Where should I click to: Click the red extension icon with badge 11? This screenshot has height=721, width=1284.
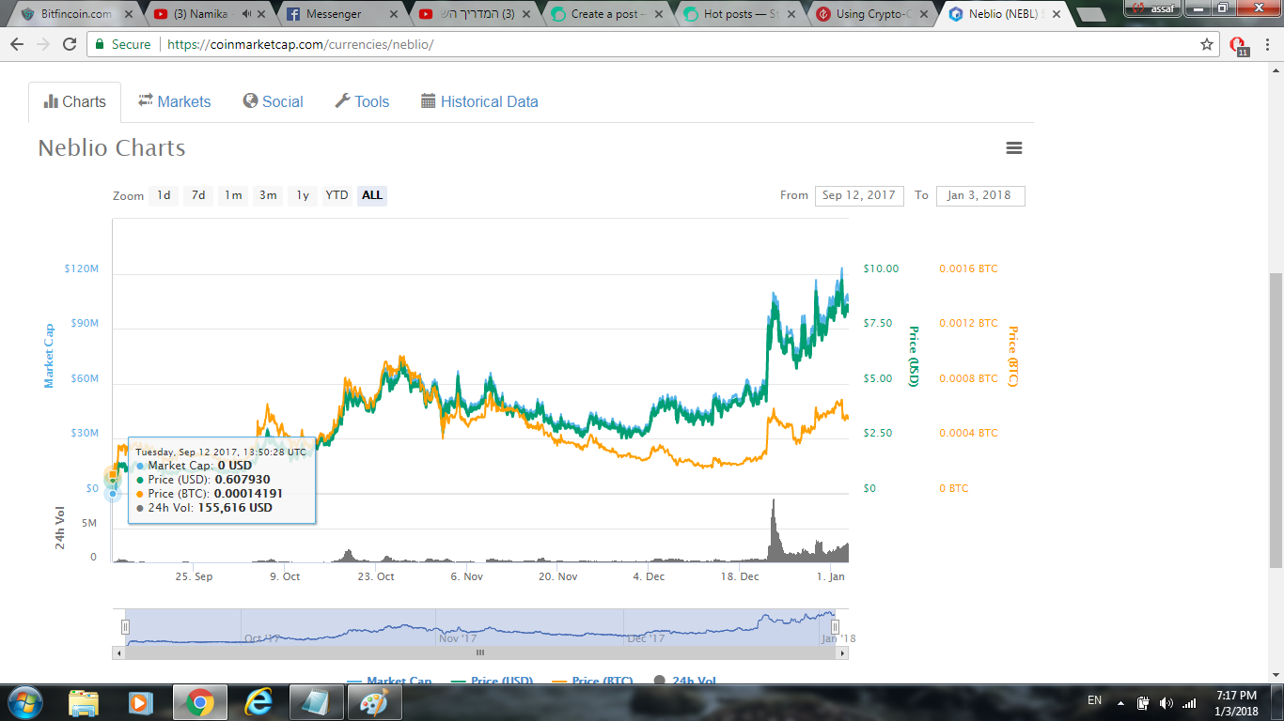coord(1238,45)
